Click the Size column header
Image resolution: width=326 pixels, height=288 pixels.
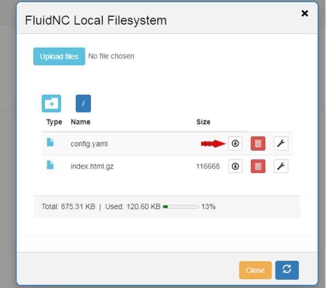coord(203,122)
